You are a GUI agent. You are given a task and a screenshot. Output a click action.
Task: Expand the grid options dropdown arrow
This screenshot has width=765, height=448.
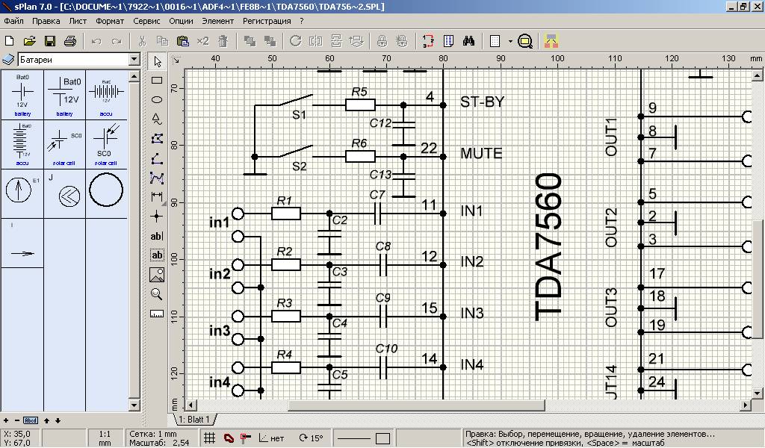510,41
